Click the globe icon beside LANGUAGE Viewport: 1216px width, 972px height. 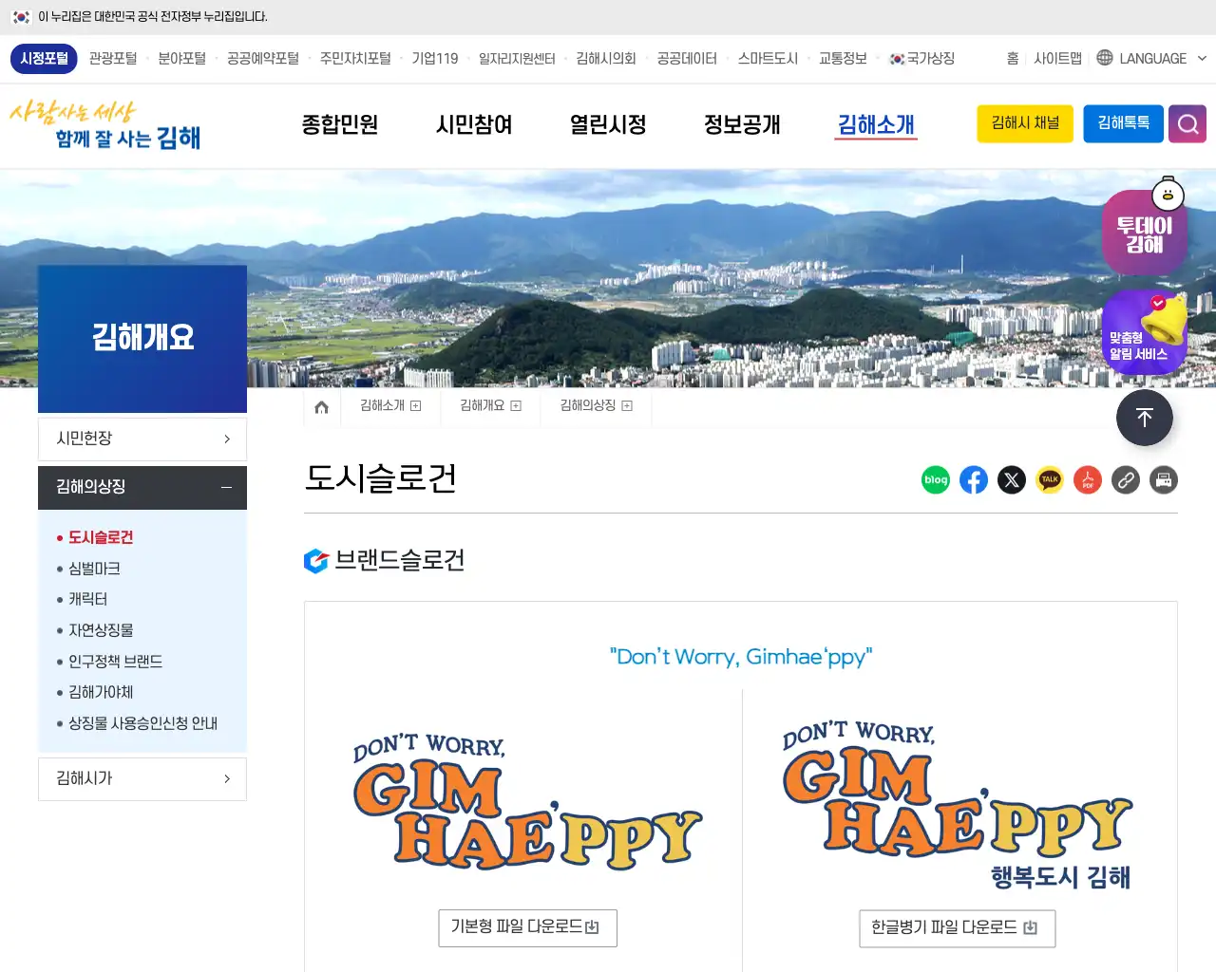pos(1105,58)
